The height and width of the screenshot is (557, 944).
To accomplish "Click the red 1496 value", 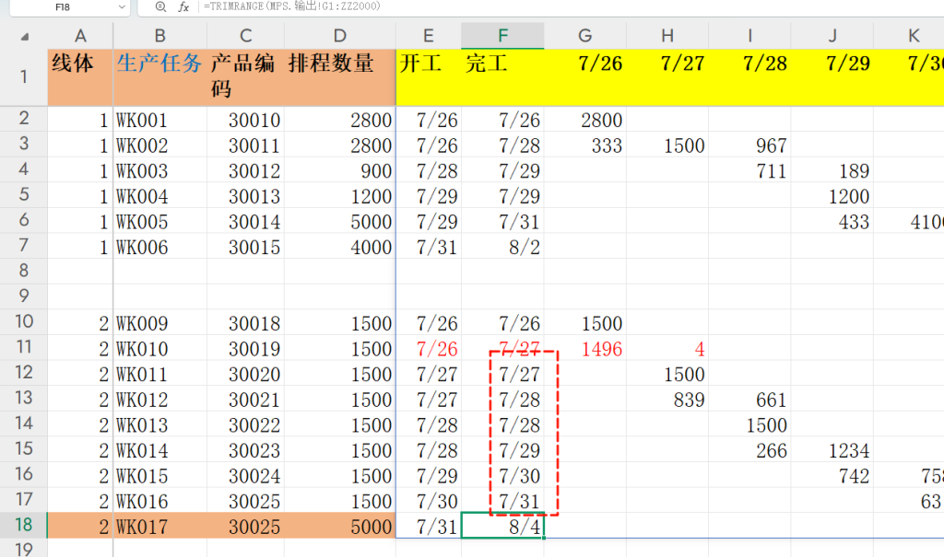I will [x=584, y=348].
